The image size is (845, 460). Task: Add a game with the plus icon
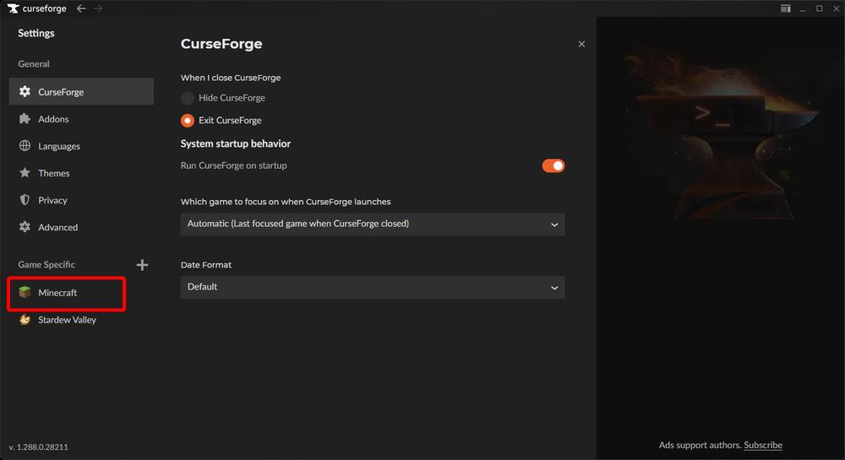(142, 265)
